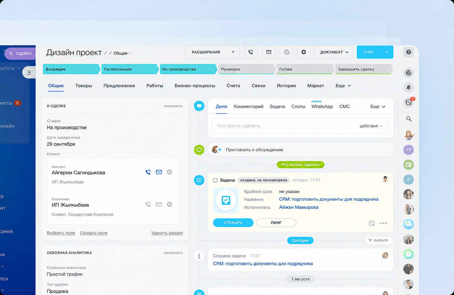This screenshot has height=295, width=454.
Task: Check the Задача completion checkbox
Action: (215, 180)
